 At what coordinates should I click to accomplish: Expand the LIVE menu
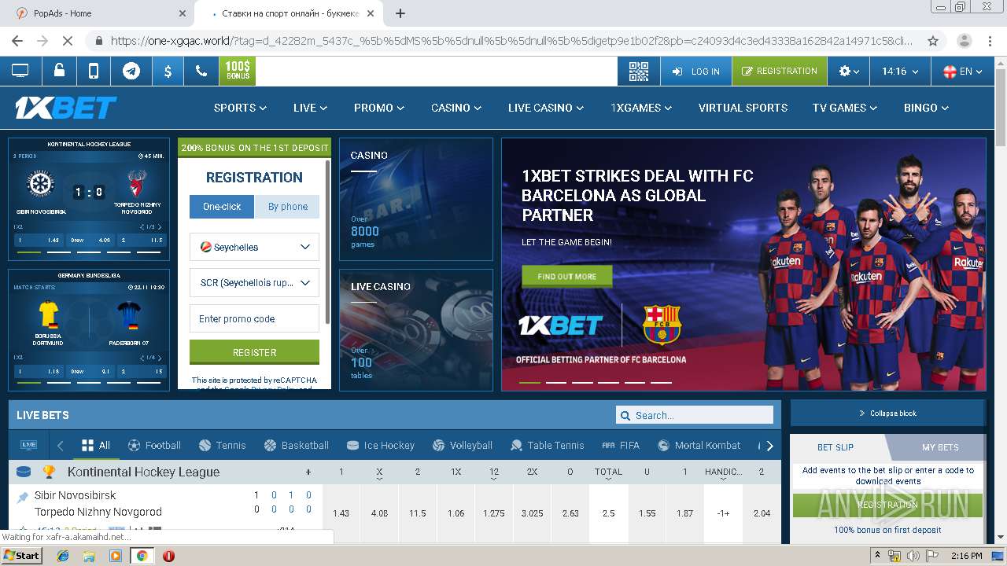click(310, 108)
